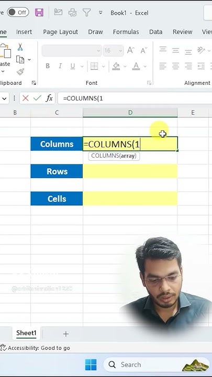
Task: Select column B header
Action: click(15, 113)
